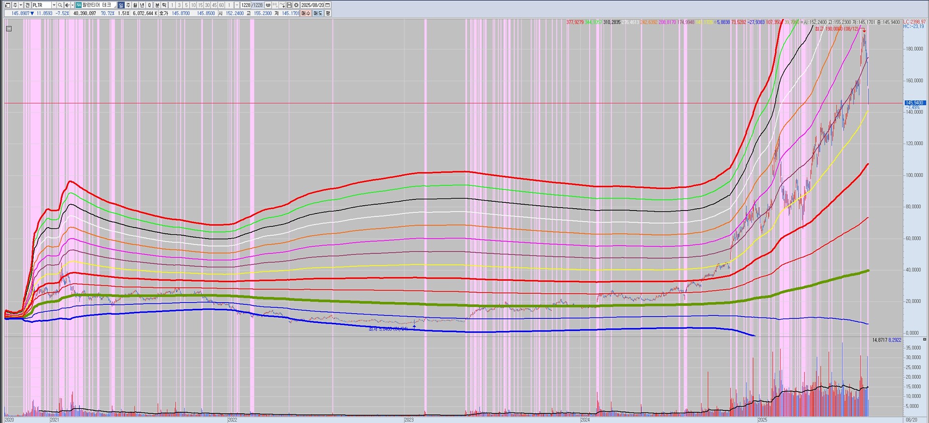
Task: Select the 45 interval preset
Action: [214, 5]
